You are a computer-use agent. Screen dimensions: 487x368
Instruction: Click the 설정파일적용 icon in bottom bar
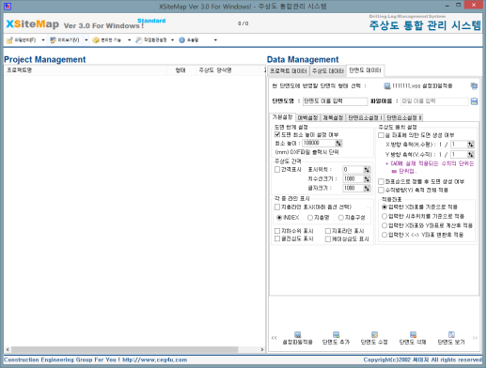297,334
